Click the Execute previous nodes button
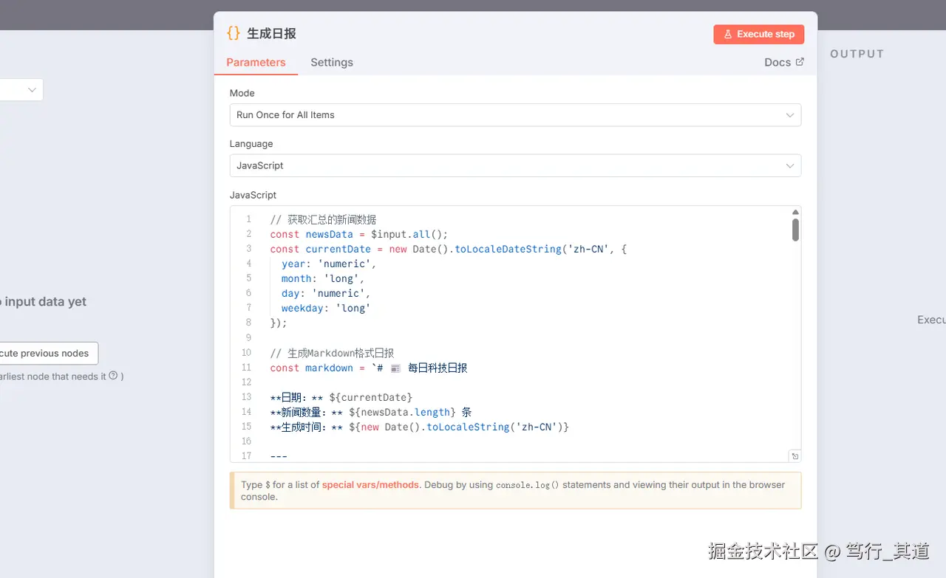 [46, 353]
